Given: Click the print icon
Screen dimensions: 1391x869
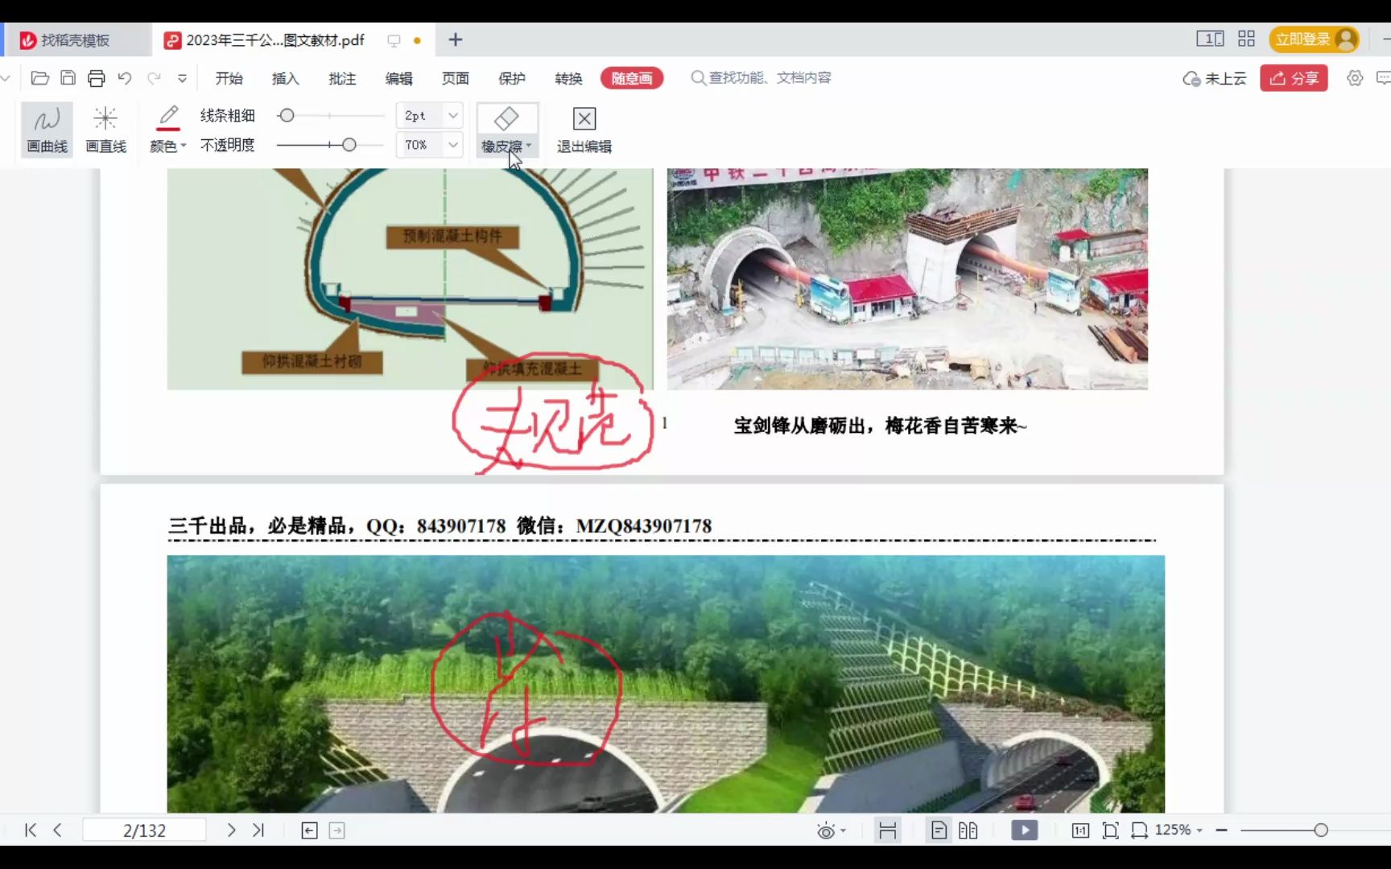Looking at the screenshot, I should 97,78.
